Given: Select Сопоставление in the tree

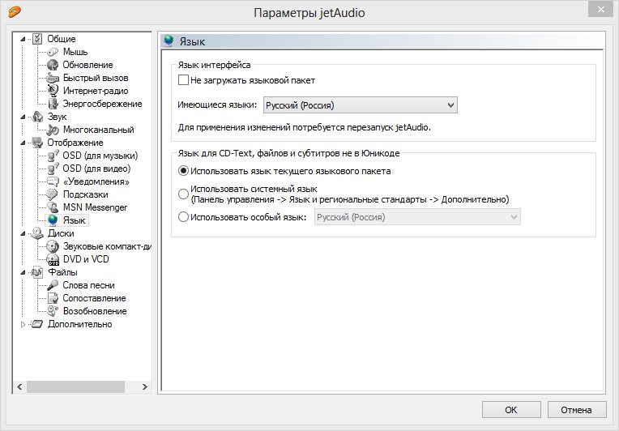Looking at the screenshot, I should [x=94, y=298].
